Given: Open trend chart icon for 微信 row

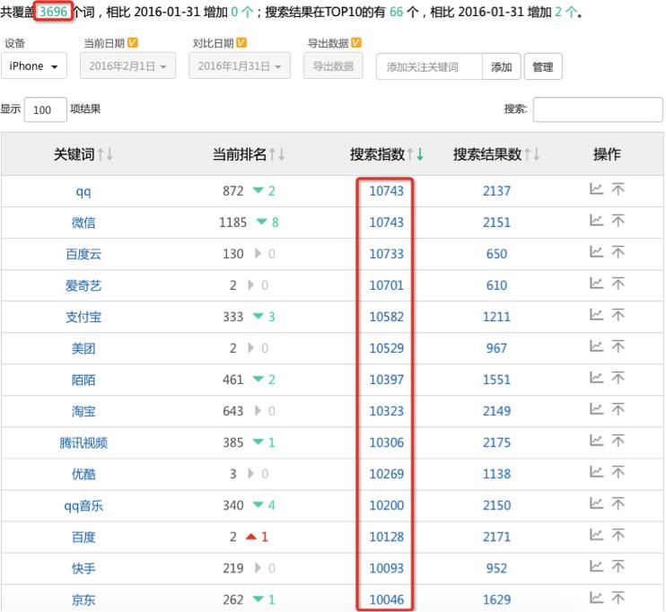Looking at the screenshot, I should (596, 221).
